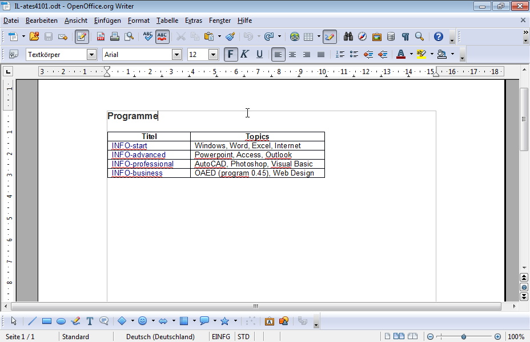
Task: Expand the Arial font name dropdown
Action: (177, 54)
